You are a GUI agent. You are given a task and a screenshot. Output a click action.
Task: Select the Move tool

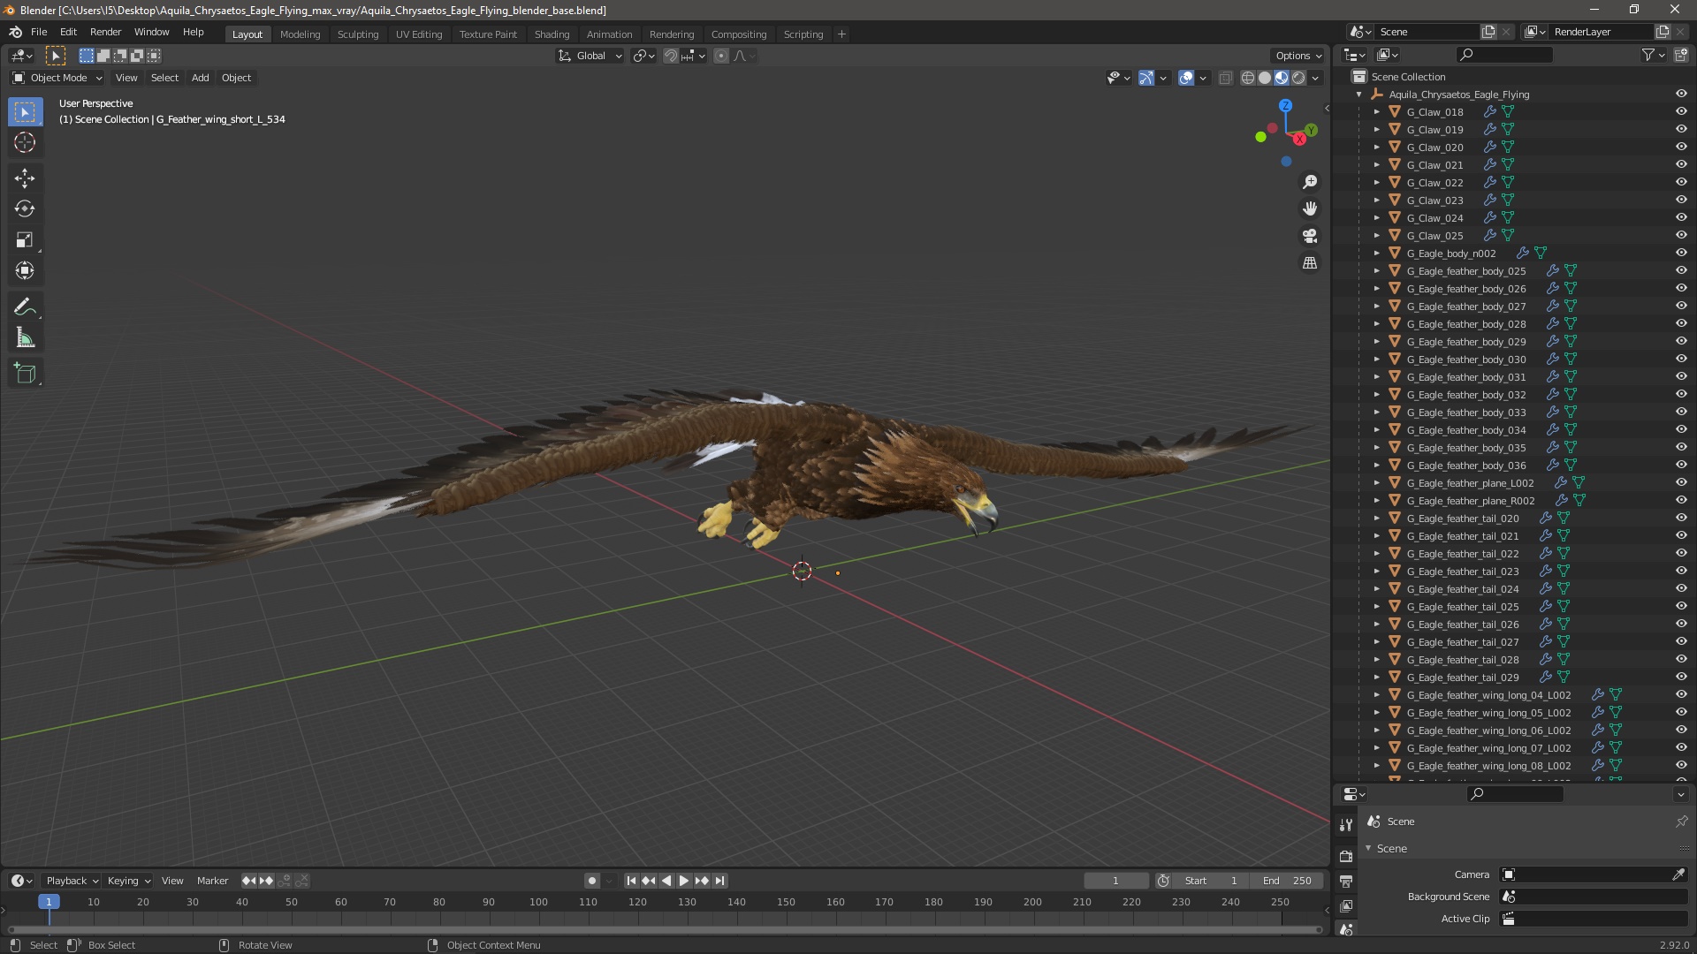25,178
